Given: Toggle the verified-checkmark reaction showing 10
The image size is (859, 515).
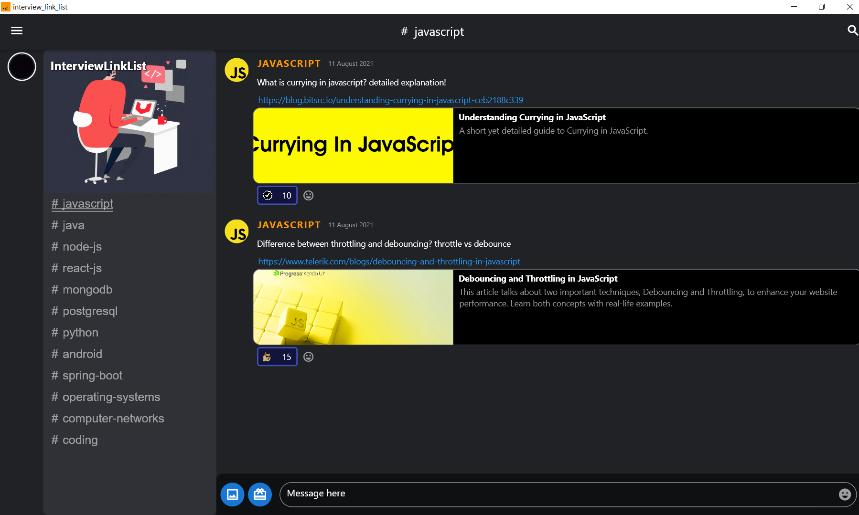Looking at the screenshot, I should [277, 195].
